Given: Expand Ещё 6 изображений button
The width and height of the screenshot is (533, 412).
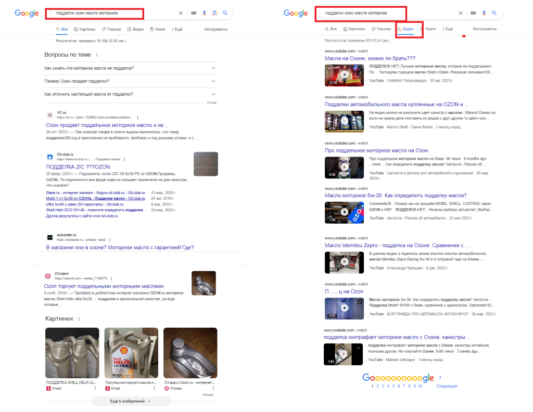Looking at the screenshot, I should [131, 401].
